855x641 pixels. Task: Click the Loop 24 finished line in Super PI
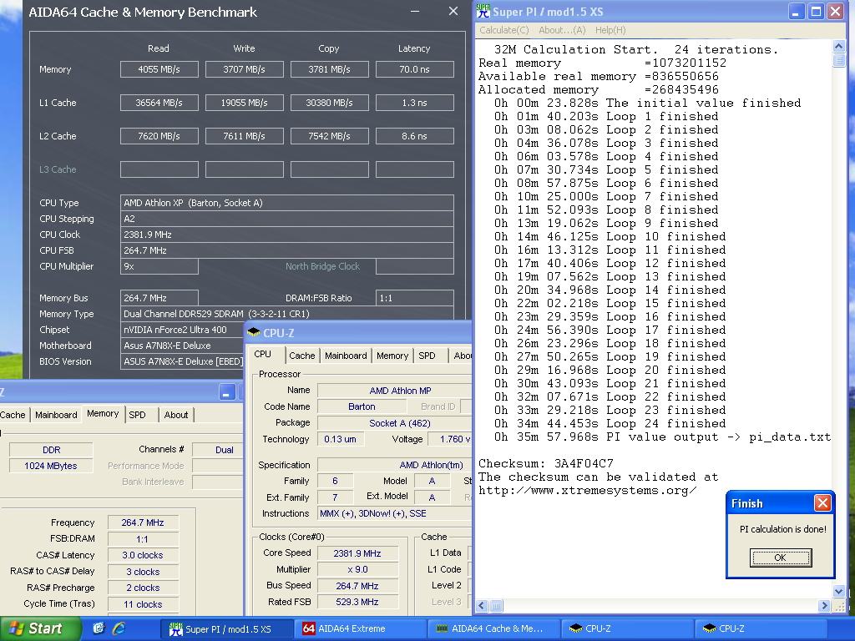coord(610,423)
